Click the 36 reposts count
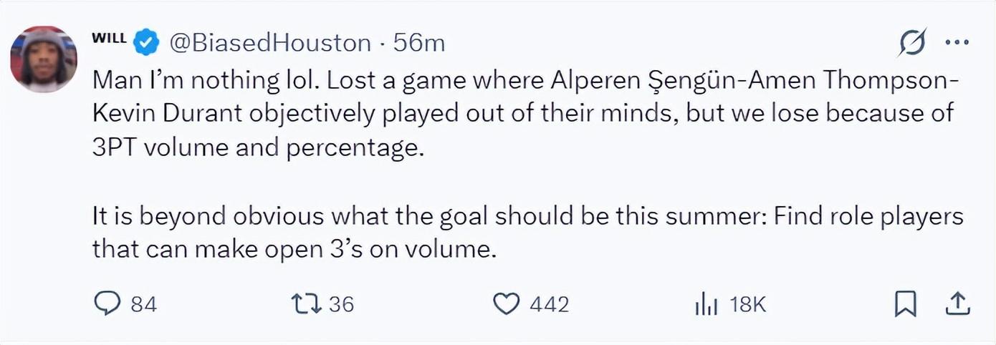This screenshot has width=996, height=345. tap(342, 305)
